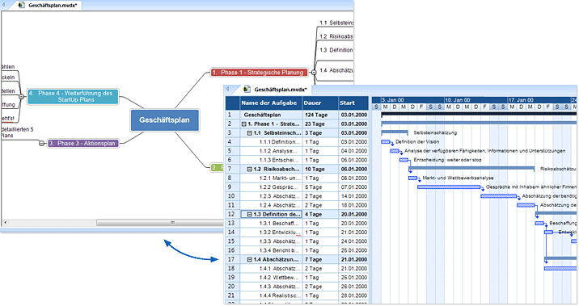Click the 'Selbsteinschätzung' summary bar

coord(395,132)
